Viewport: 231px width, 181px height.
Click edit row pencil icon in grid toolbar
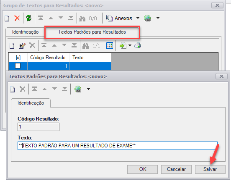[x=22, y=46]
